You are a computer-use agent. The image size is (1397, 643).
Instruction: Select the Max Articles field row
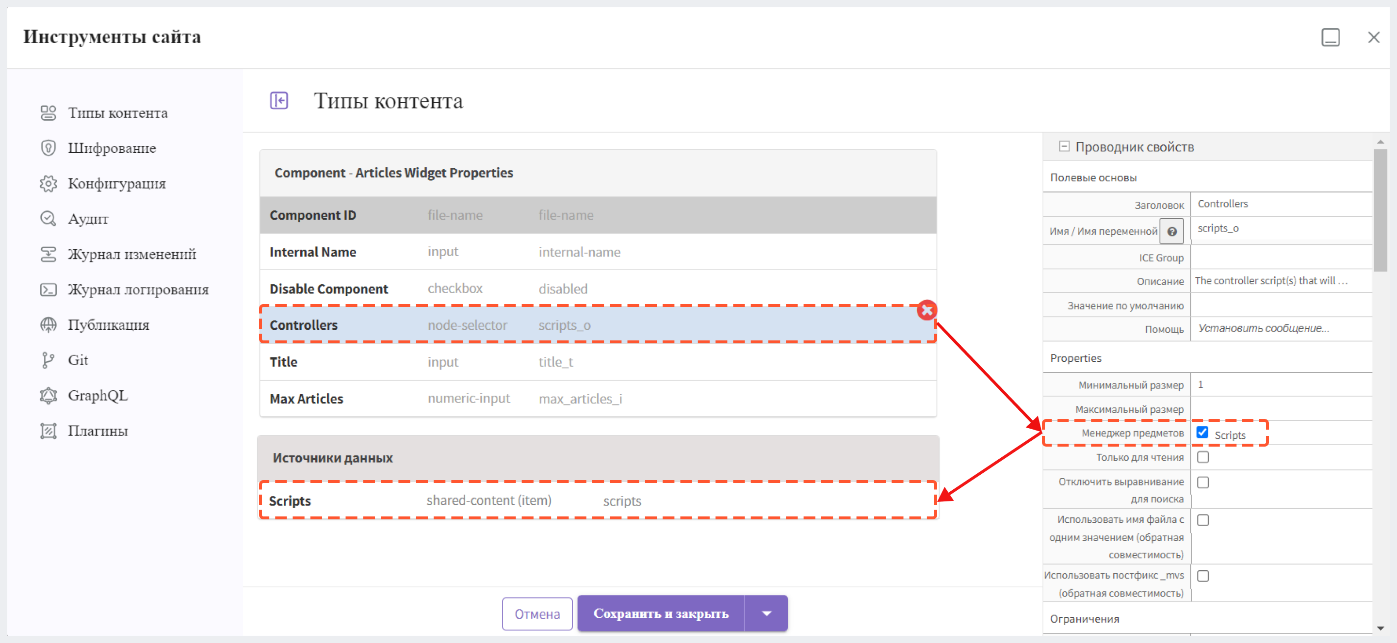[x=598, y=399]
